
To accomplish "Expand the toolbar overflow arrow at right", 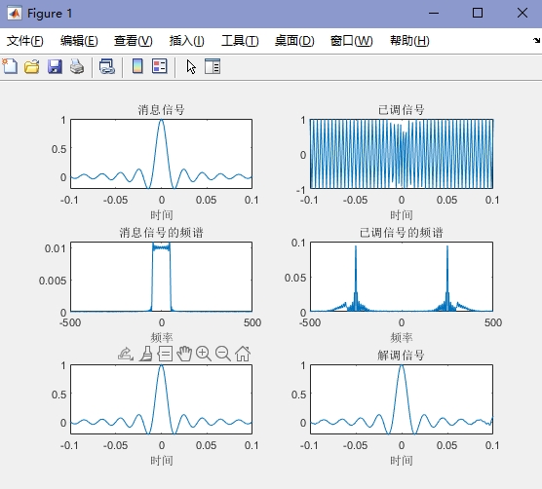I will (x=536, y=40).
